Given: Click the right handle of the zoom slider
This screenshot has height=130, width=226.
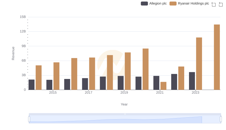Looking at the screenshot, I should pyautogui.click(x=221, y=119).
